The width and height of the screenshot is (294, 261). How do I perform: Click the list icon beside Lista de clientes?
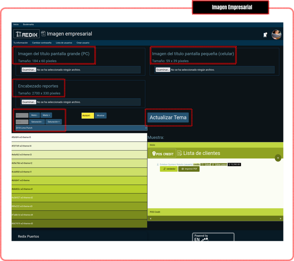[x=179, y=153]
